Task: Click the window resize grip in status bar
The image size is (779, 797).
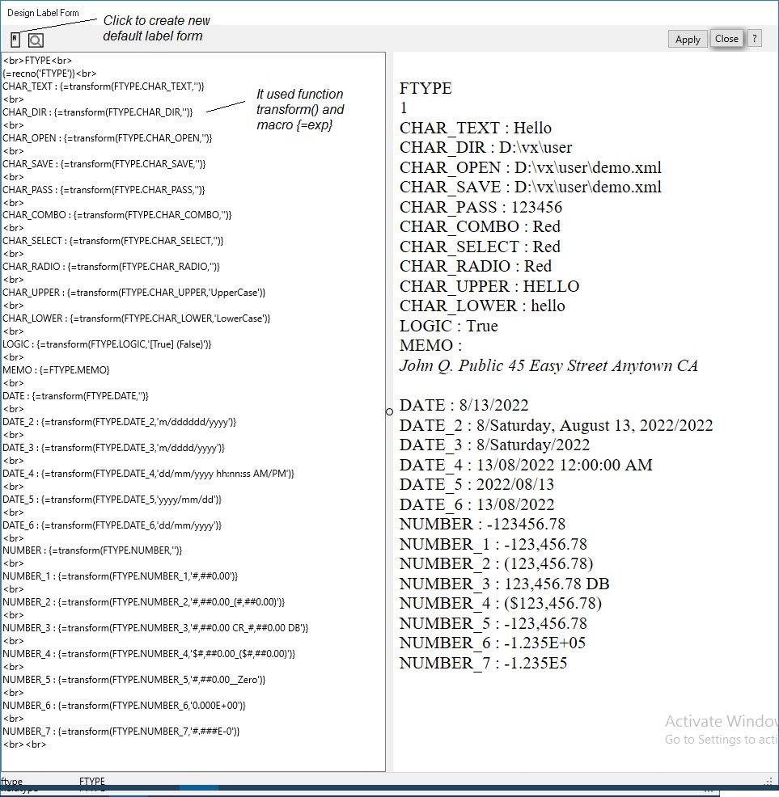Action: click(x=769, y=782)
